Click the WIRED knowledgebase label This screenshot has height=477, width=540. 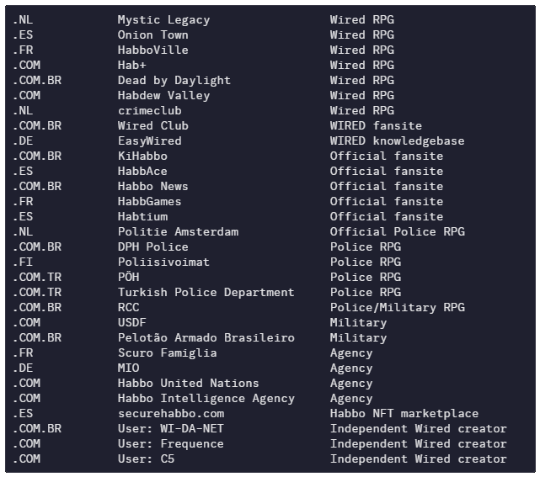coord(397,141)
